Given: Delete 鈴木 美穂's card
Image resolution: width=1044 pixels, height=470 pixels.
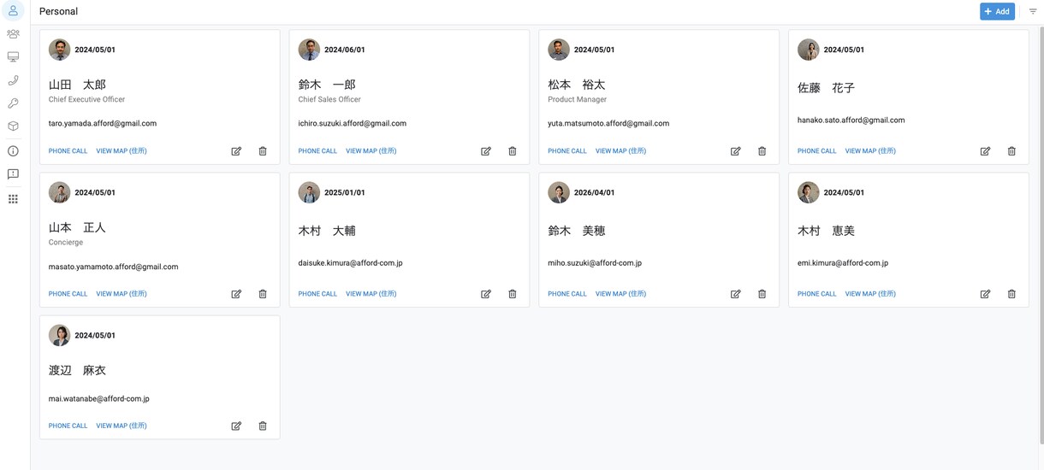Looking at the screenshot, I should (762, 294).
